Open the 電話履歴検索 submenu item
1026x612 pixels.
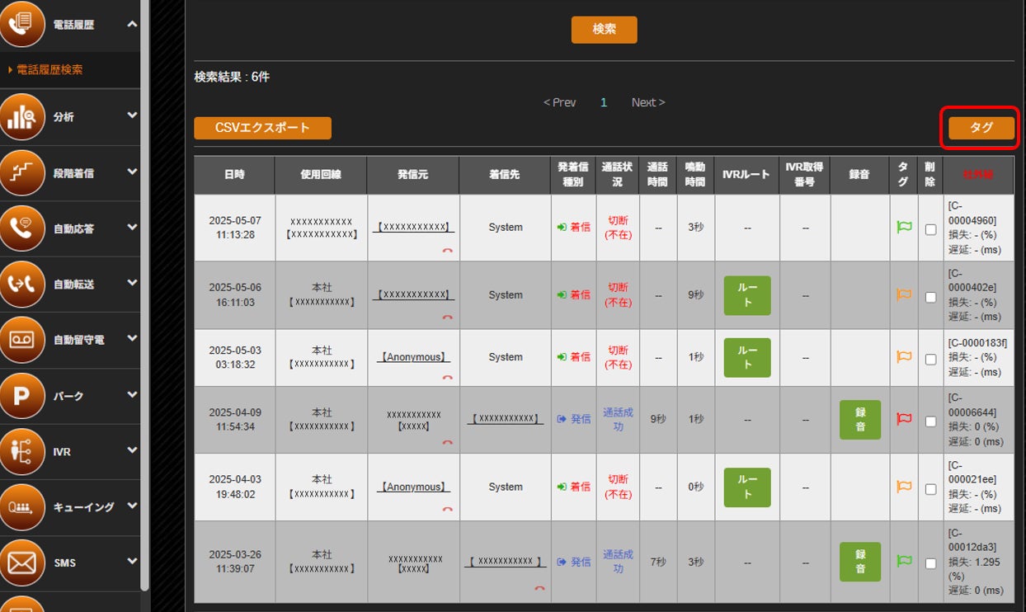49,70
